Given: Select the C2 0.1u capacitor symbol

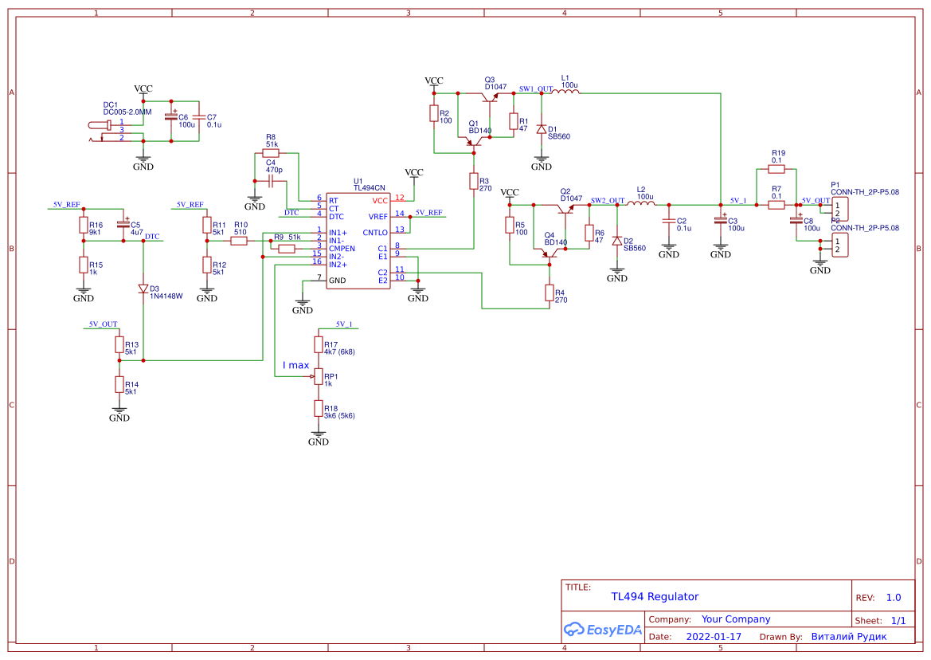Looking at the screenshot, I should [x=669, y=220].
